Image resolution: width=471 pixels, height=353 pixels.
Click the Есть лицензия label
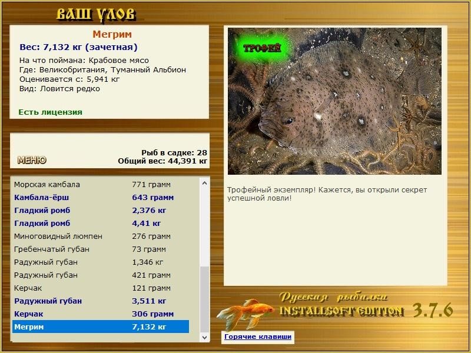pyautogui.click(x=51, y=112)
